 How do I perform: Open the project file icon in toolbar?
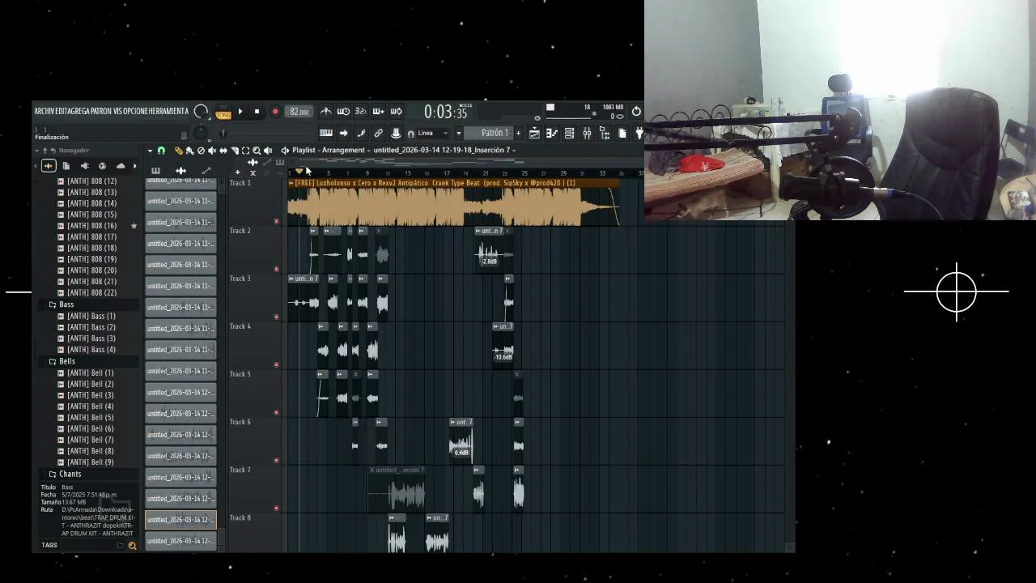(x=622, y=133)
